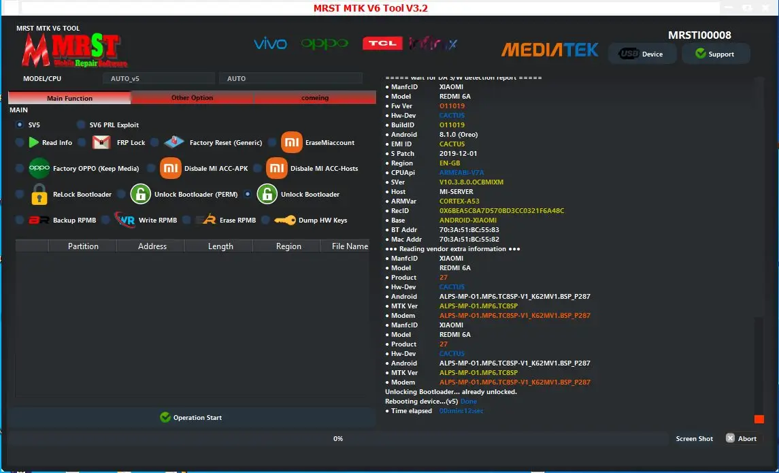Select the Factory Reset (Generic) radio button
This screenshot has width=779, height=473.
click(154, 143)
